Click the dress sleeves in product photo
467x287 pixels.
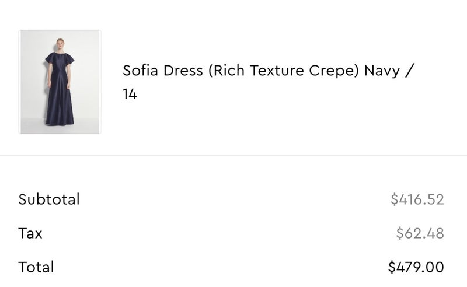click(x=50, y=58)
